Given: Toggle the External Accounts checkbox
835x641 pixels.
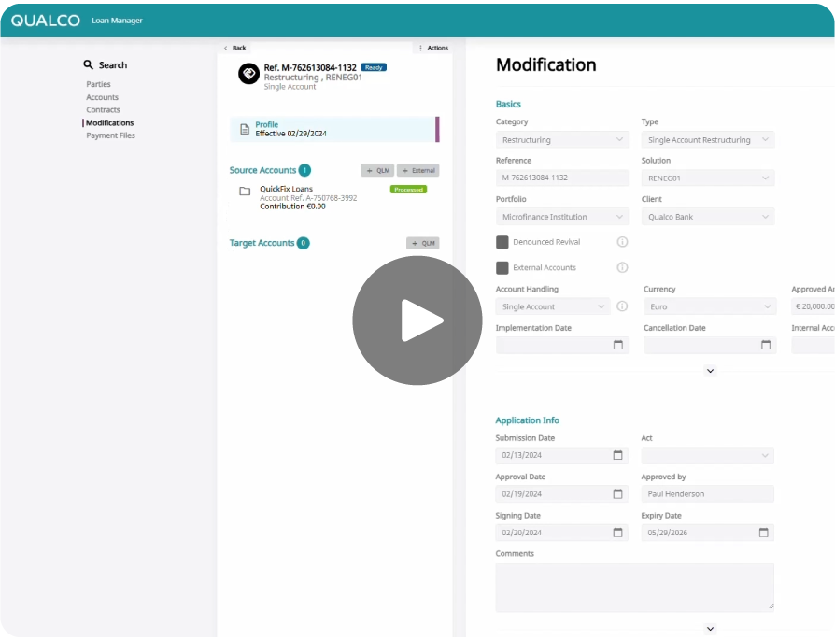Looking at the screenshot, I should tap(502, 266).
